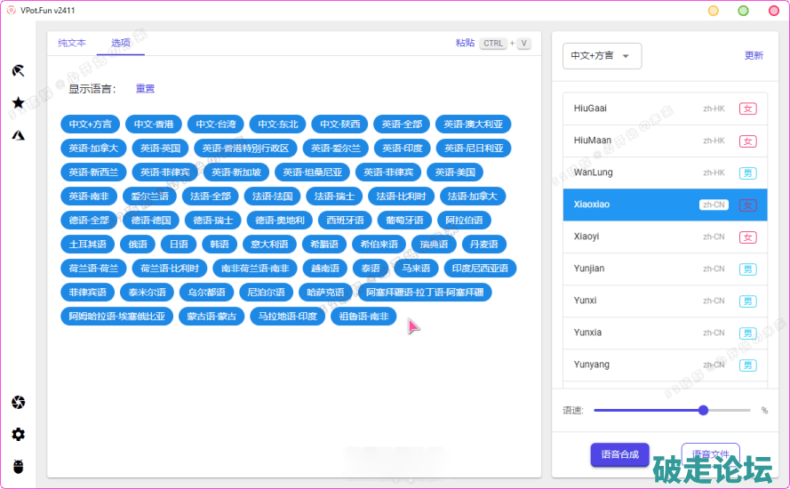Click the Android robot icon in sidebar

18,467
